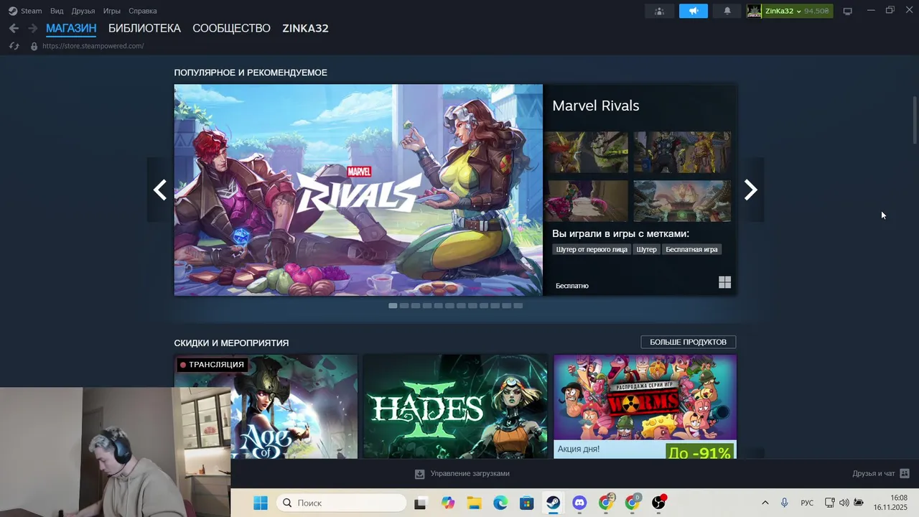919x517 pixels.
Task: View the bottom-left Marvel Rivals screenshot thumbnail
Action: [x=587, y=201]
